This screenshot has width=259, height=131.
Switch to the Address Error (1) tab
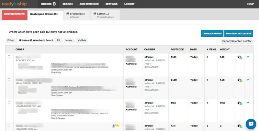point(15,15)
